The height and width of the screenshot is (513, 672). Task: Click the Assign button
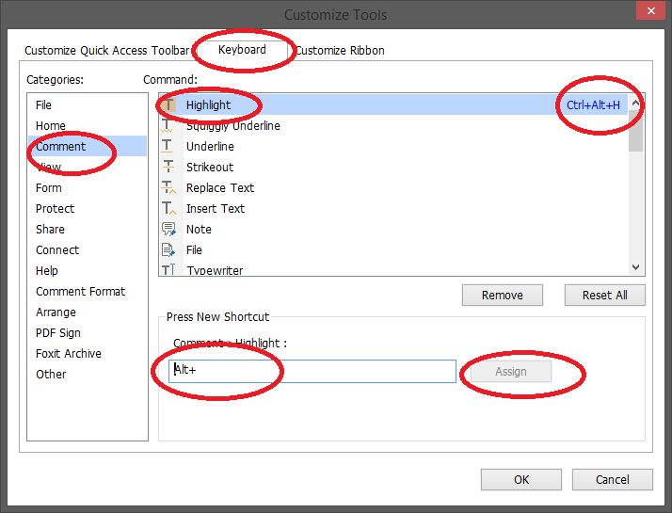click(x=511, y=372)
